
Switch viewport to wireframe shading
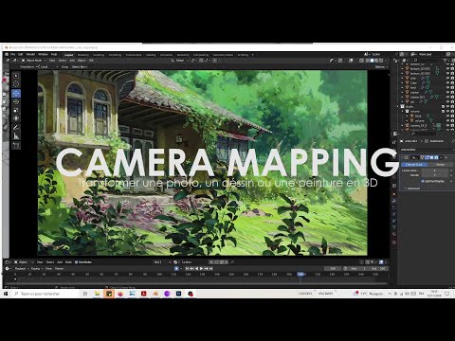(x=368, y=61)
